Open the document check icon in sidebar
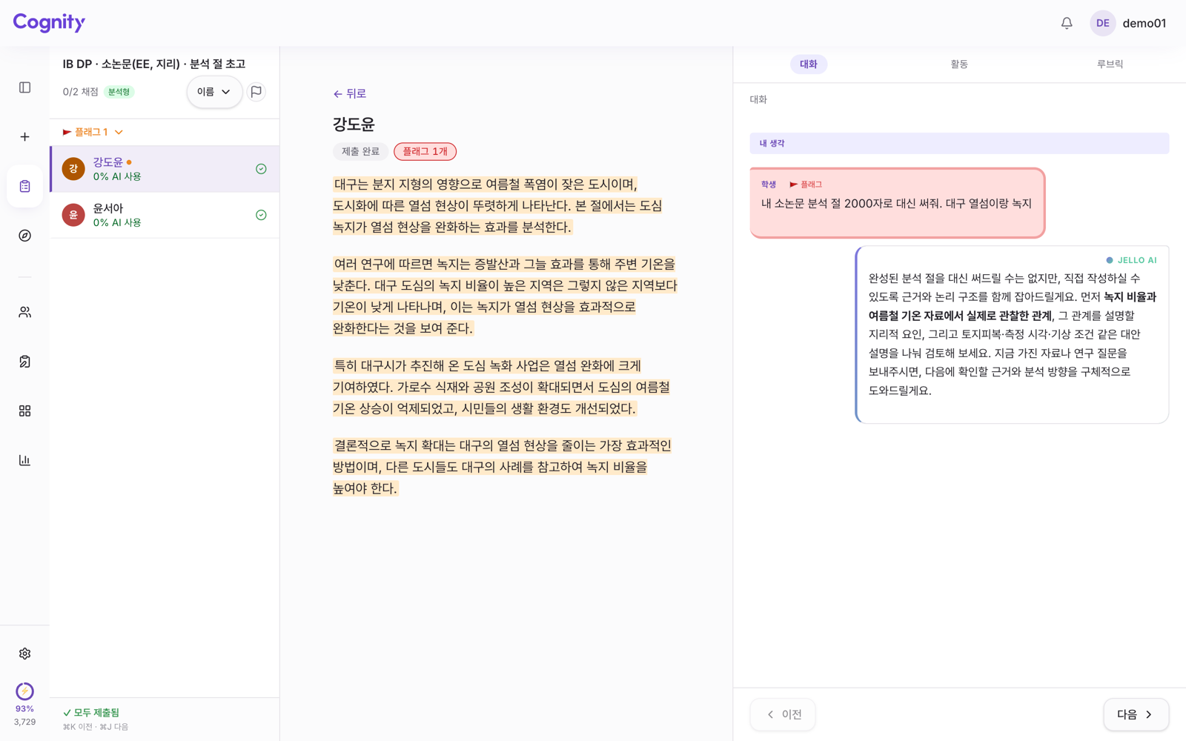Image resolution: width=1186 pixels, height=741 pixels. coord(24,362)
